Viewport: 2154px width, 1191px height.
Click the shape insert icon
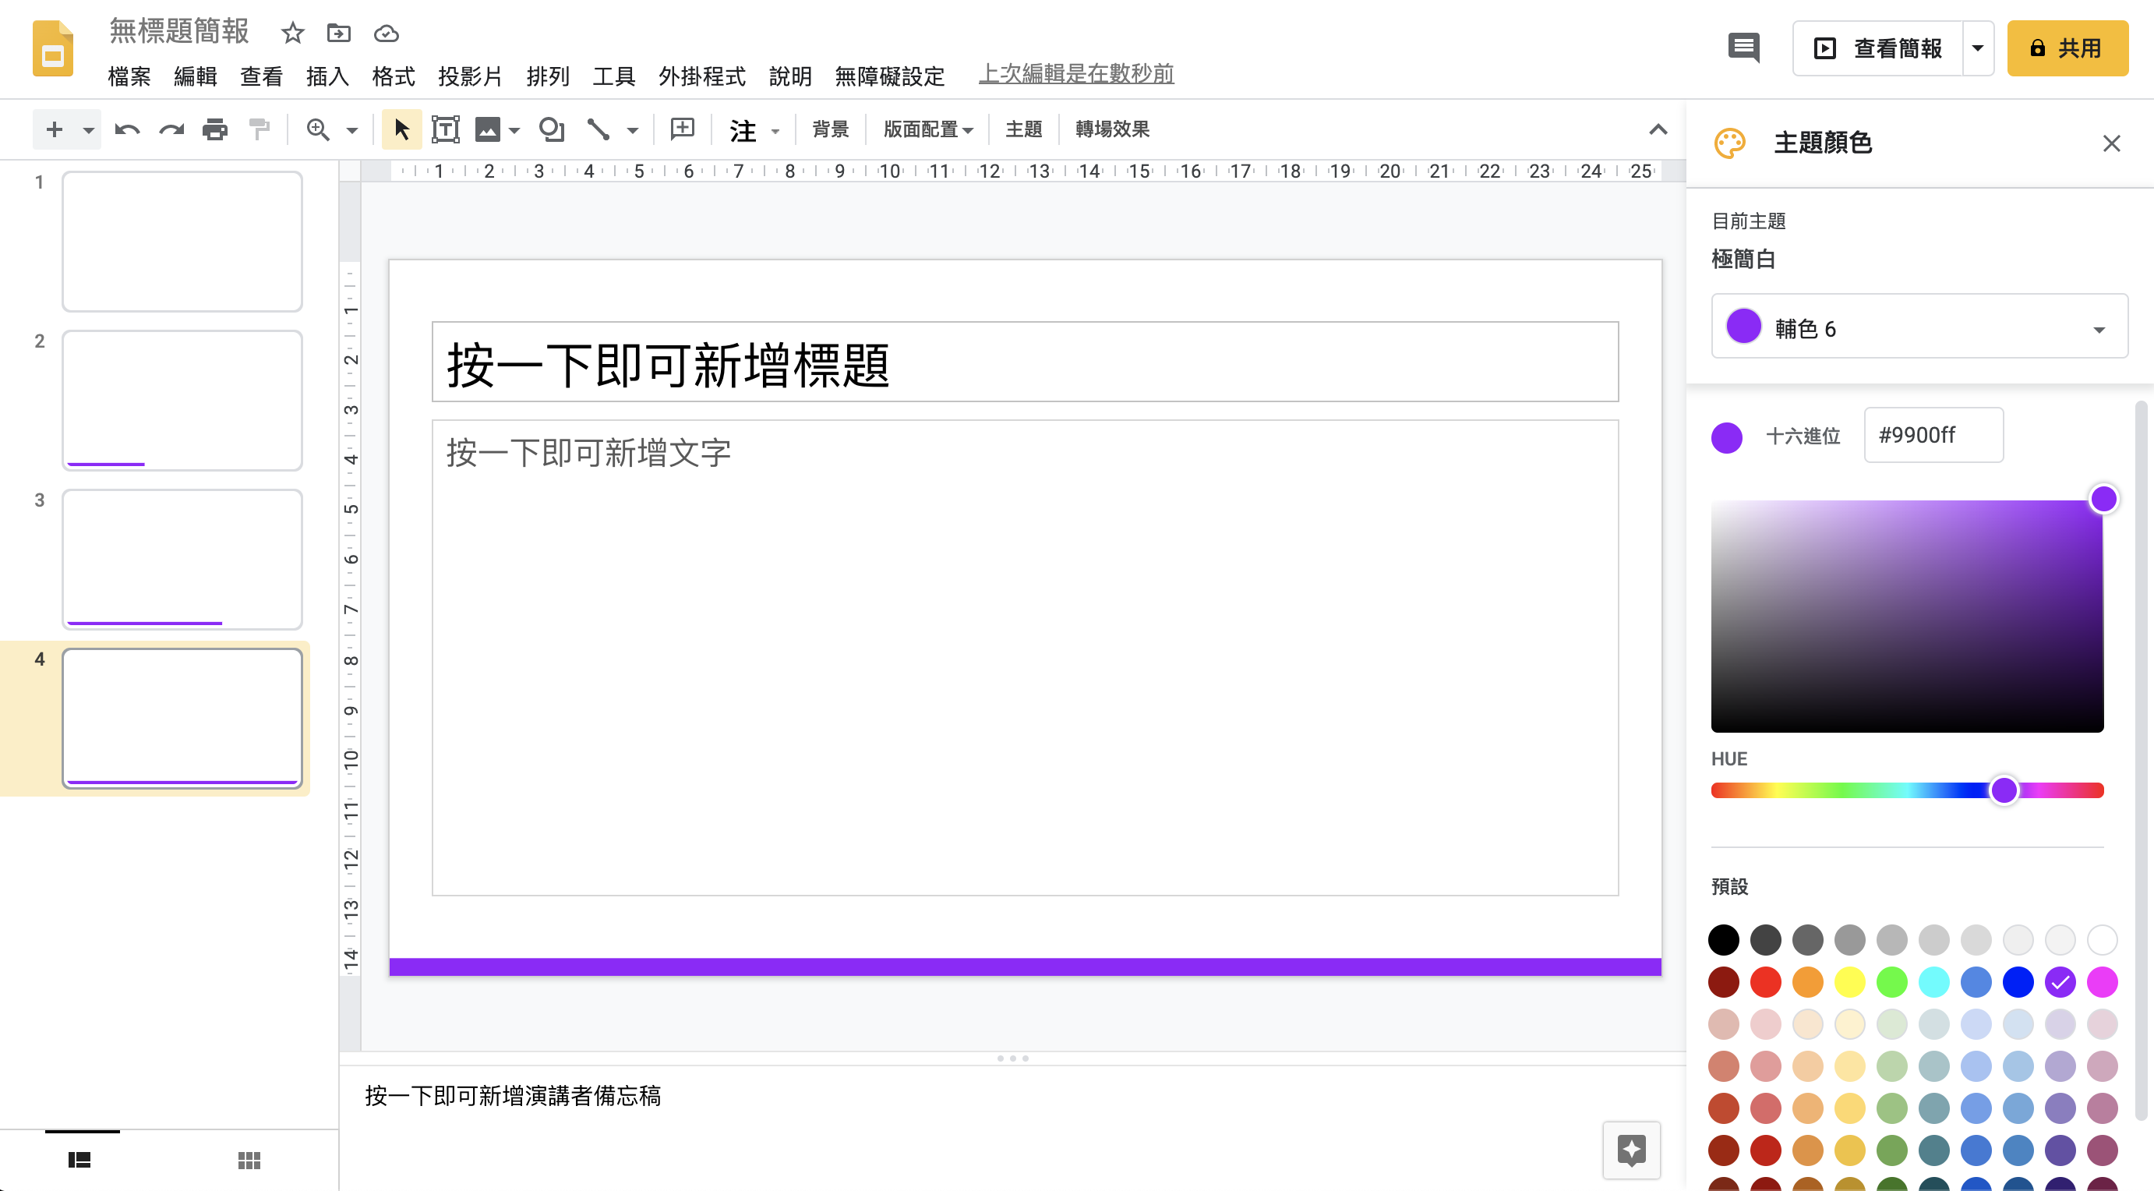pos(551,129)
